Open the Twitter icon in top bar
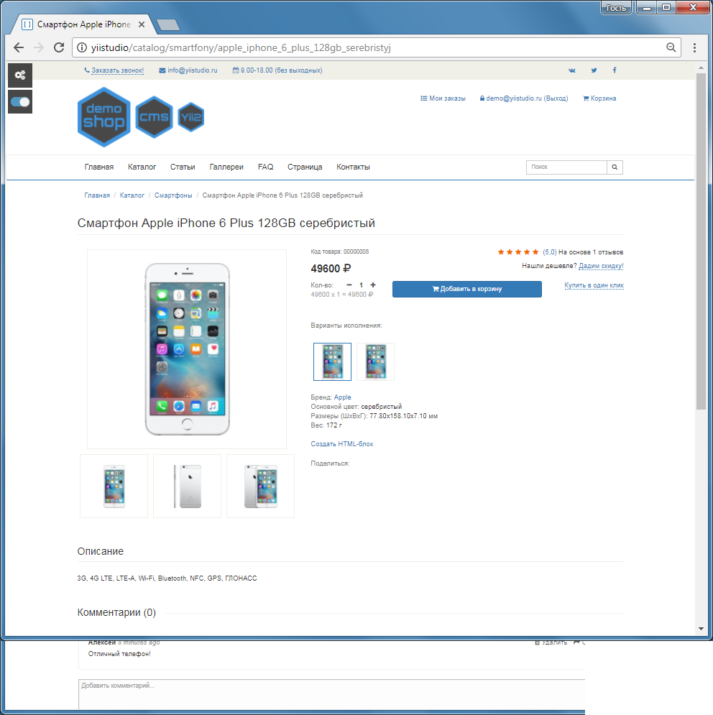The image size is (713, 715). tap(594, 70)
